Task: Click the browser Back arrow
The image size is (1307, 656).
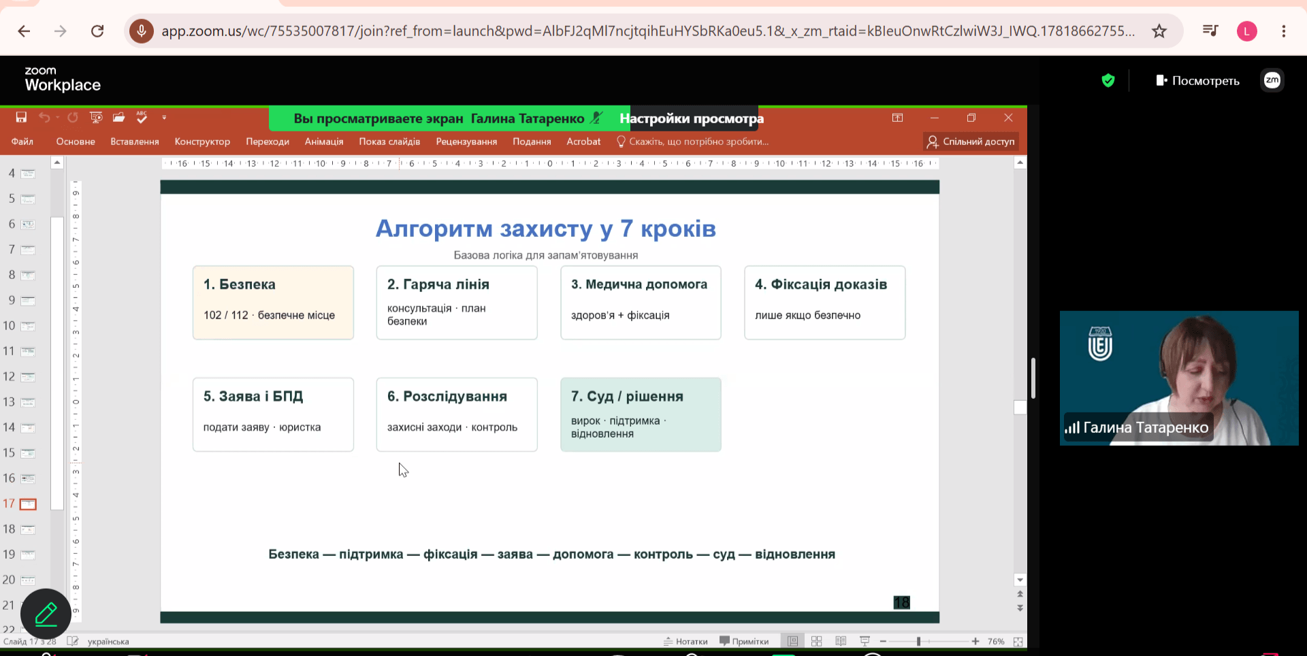Action: [24, 31]
